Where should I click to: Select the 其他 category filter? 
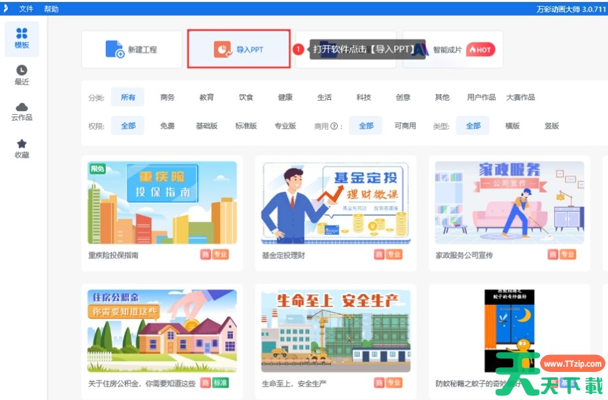442,97
